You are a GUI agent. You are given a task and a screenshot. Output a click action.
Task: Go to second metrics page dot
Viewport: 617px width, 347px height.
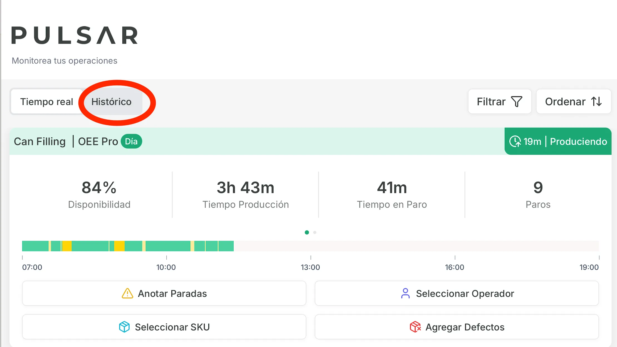[x=315, y=232]
